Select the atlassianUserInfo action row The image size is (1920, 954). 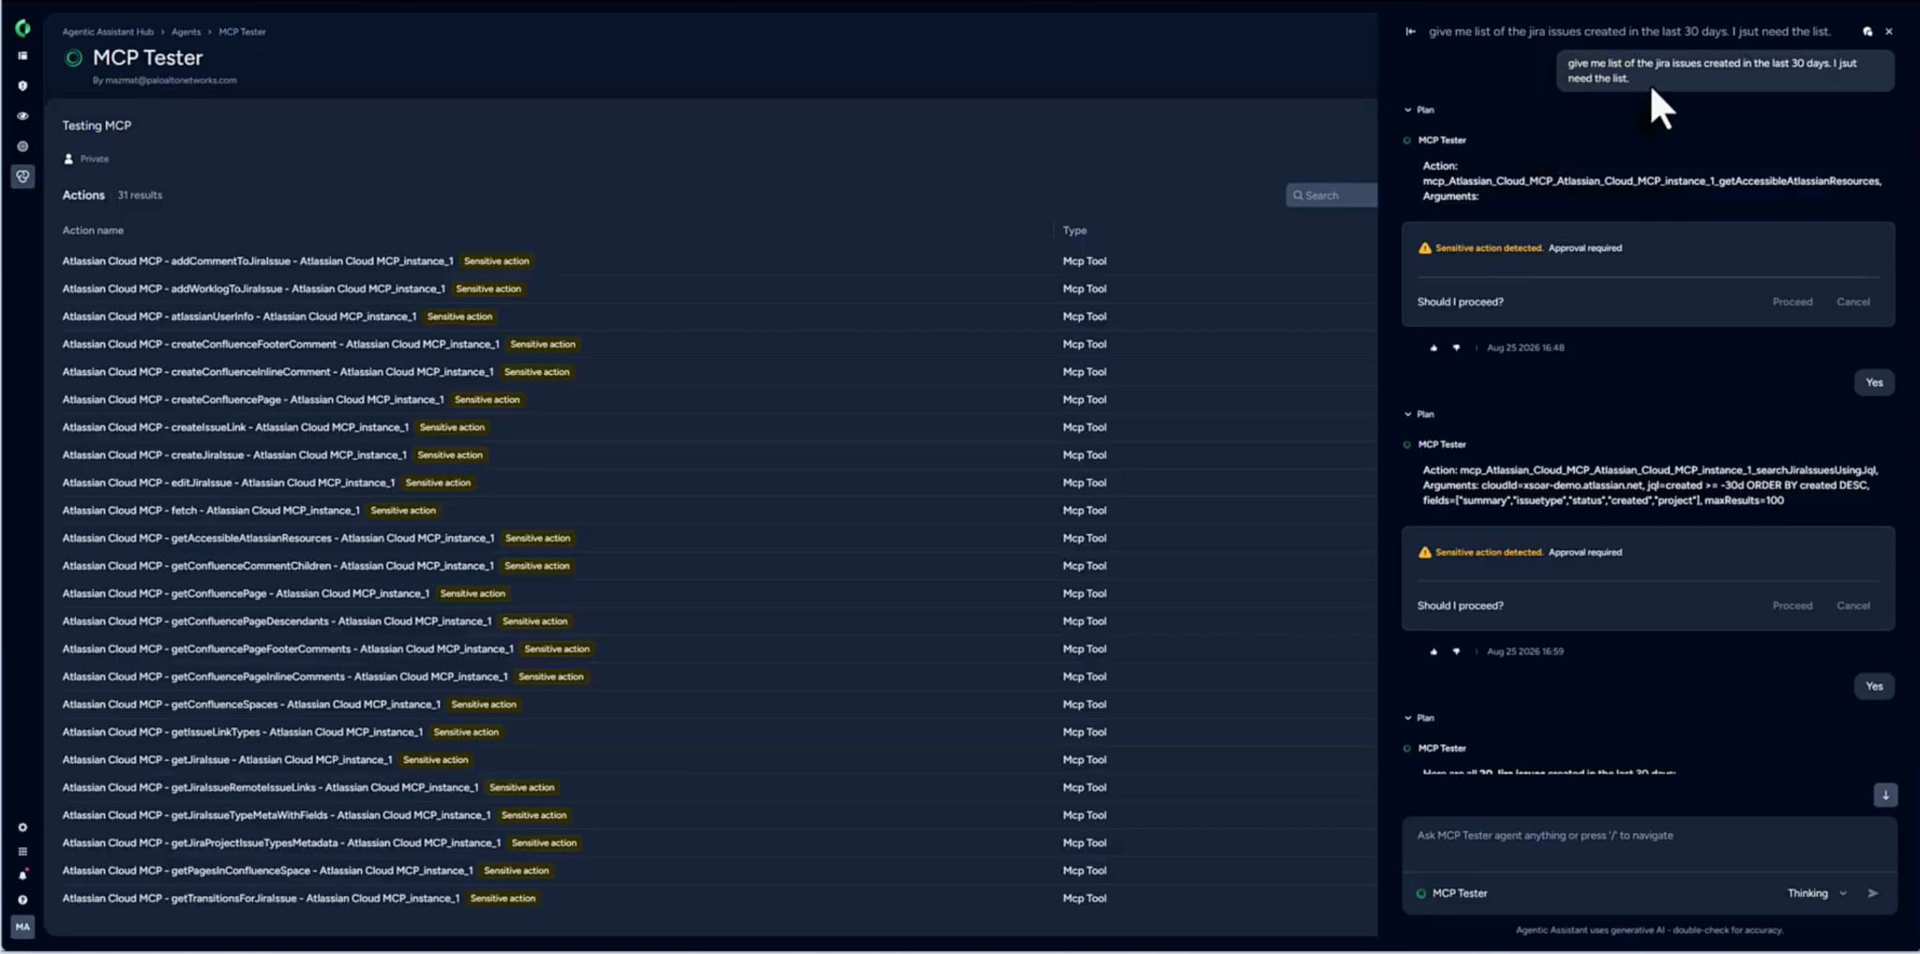(x=718, y=317)
